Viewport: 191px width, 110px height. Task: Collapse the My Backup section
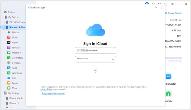(3, 93)
